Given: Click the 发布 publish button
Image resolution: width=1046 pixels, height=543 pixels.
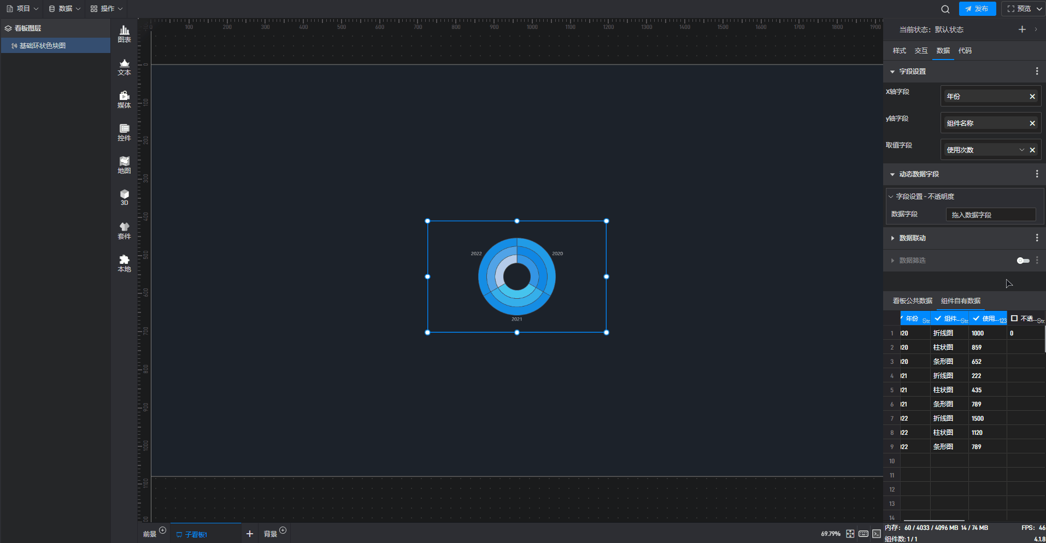Looking at the screenshot, I should 977,9.
